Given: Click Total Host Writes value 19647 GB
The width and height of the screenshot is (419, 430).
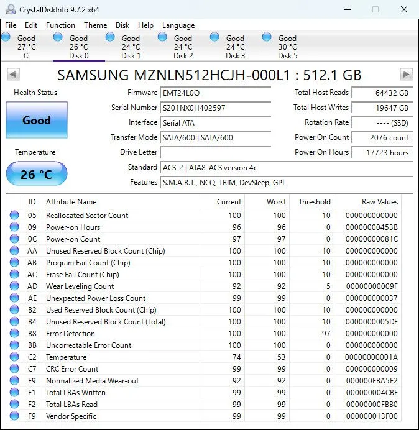Looking at the screenshot, I should pos(382,107).
